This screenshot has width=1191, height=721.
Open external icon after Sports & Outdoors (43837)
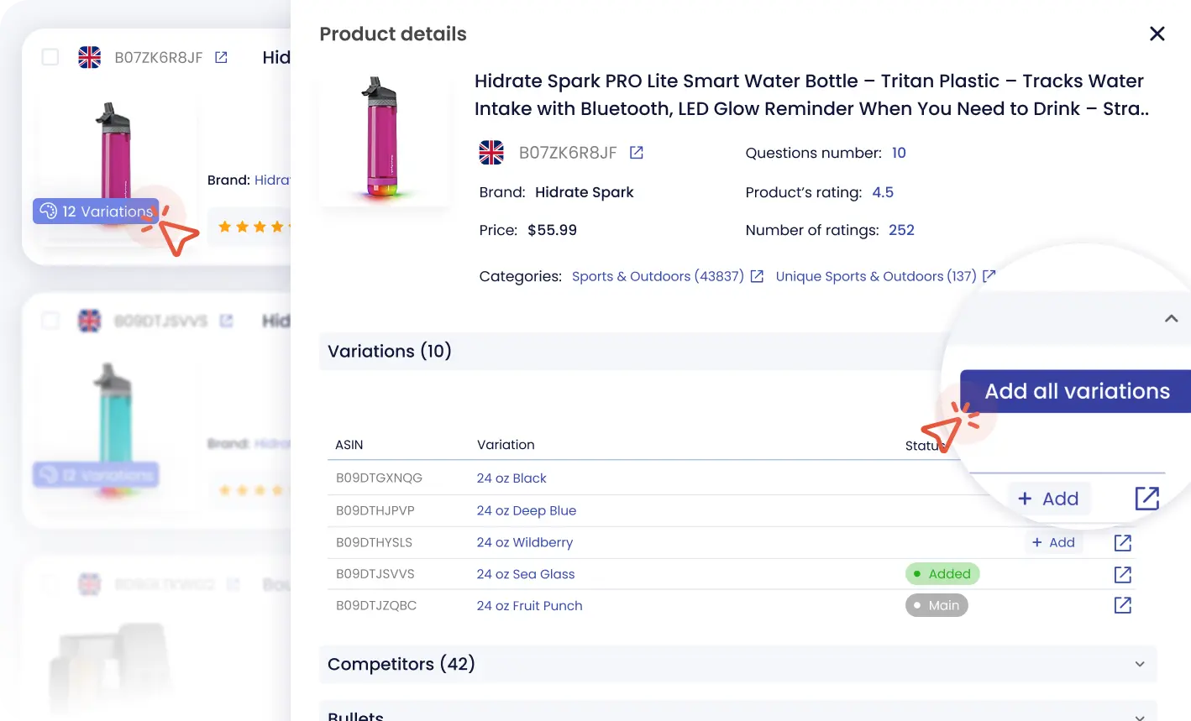(757, 276)
